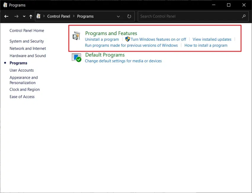Click the breadcrumb chevron after Control Panel
The height and width of the screenshot is (193, 252).
[74, 16]
